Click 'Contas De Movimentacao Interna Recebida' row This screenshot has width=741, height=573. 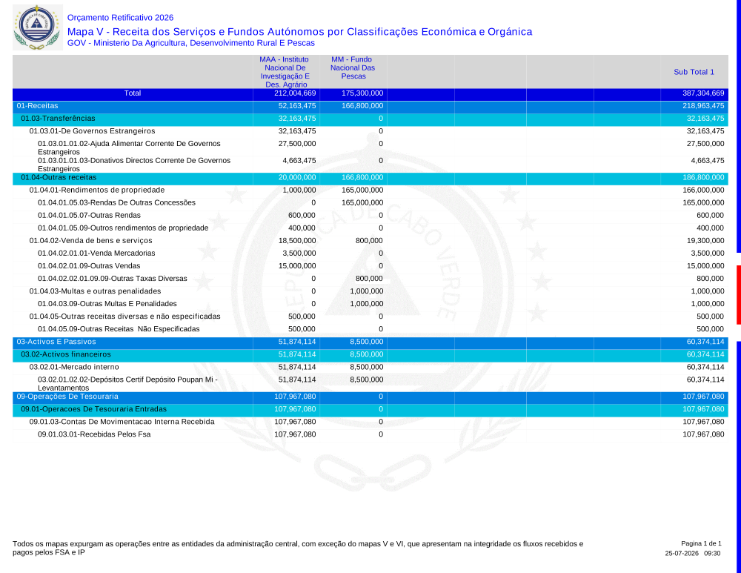[x=370, y=422]
